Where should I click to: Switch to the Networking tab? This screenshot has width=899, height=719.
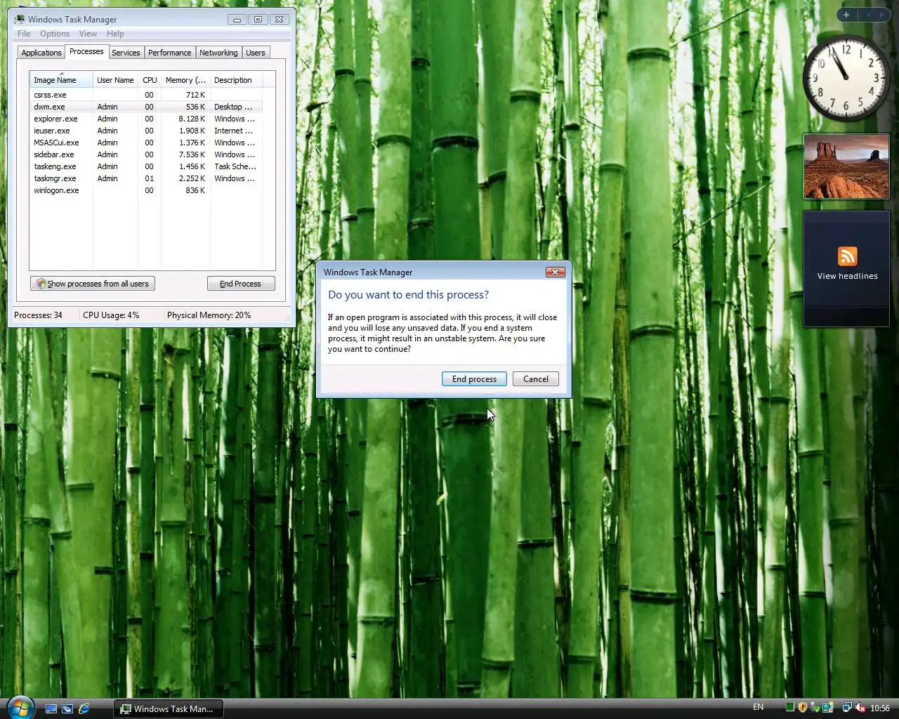[x=218, y=53]
